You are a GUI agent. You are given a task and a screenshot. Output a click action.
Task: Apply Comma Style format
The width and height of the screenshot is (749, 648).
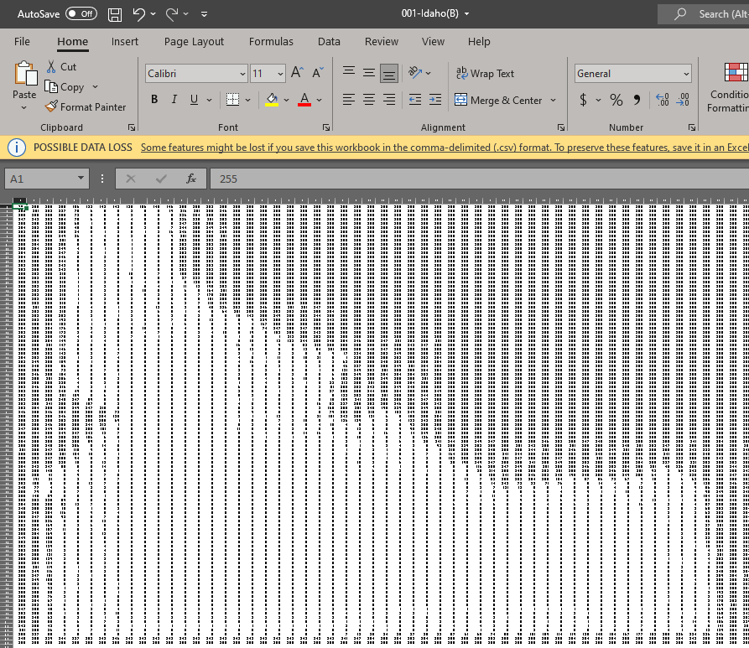point(637,100)
